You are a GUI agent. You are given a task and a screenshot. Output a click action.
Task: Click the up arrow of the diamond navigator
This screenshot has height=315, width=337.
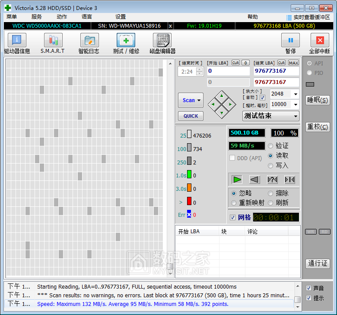coord(222,96)
